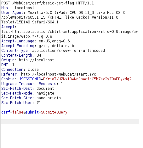Click the csrf value false in body
Image resolution: width=143 pixels, height=148 pixels.
click(x=18, y=112)
